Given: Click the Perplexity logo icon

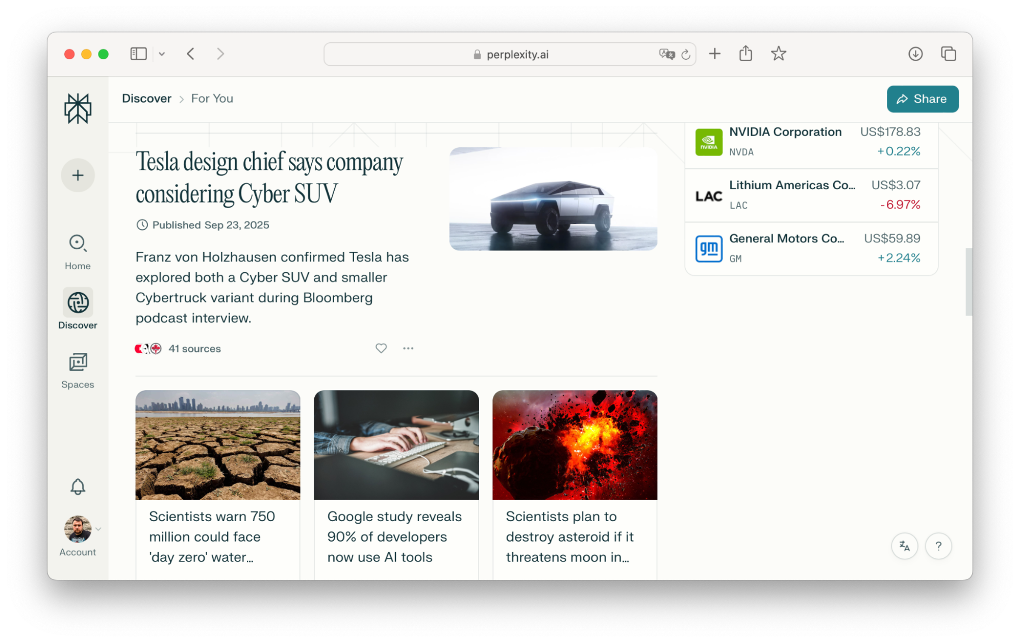Looking at the screenshot, I should pyautogui.click(x=78, y=109).
